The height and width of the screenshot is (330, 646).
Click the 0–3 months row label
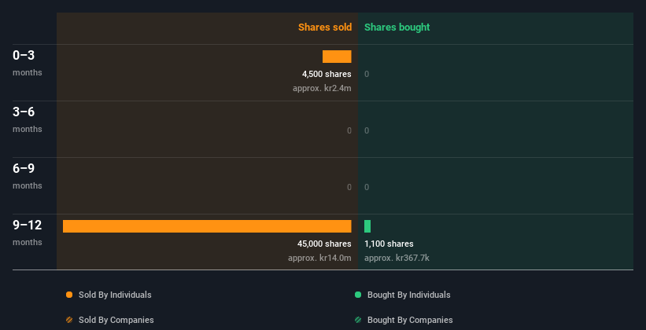click(x=28, y=63)
